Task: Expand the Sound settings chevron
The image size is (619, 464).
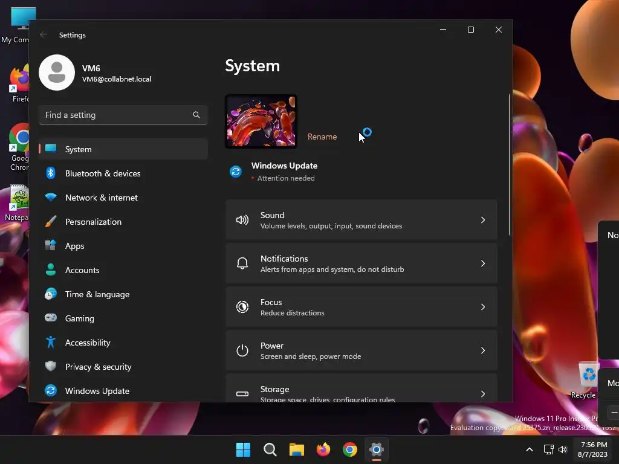Action: point(483,220)
